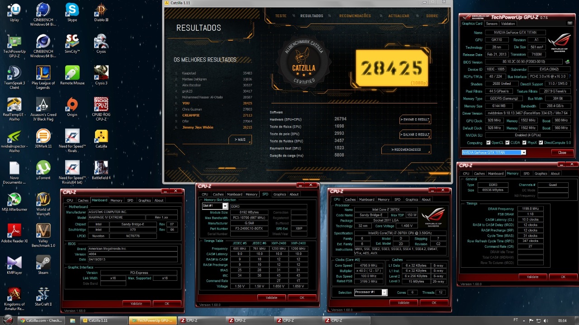Screen dimensions: 579x325
Task: Launch Valley Benchmark 1.0 icon
Action: [43, 236]
